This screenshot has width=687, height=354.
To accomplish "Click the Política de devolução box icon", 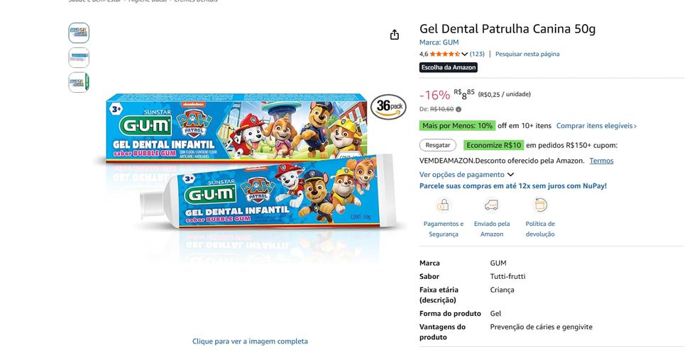I will 540,205.
